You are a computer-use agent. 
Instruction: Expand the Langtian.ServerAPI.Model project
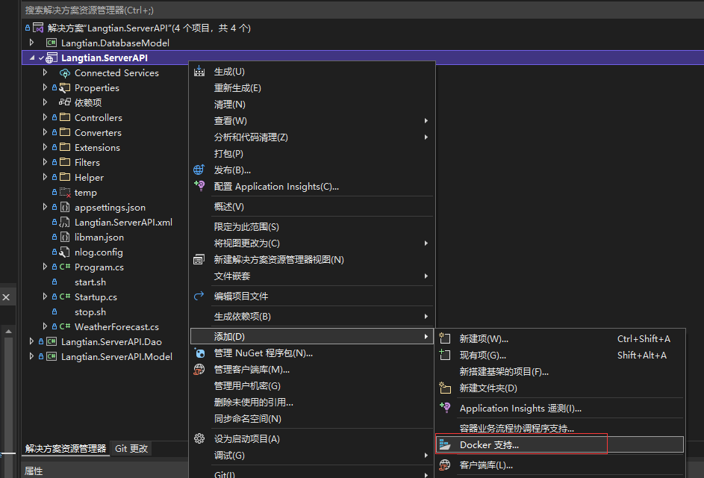pos(31,356)
